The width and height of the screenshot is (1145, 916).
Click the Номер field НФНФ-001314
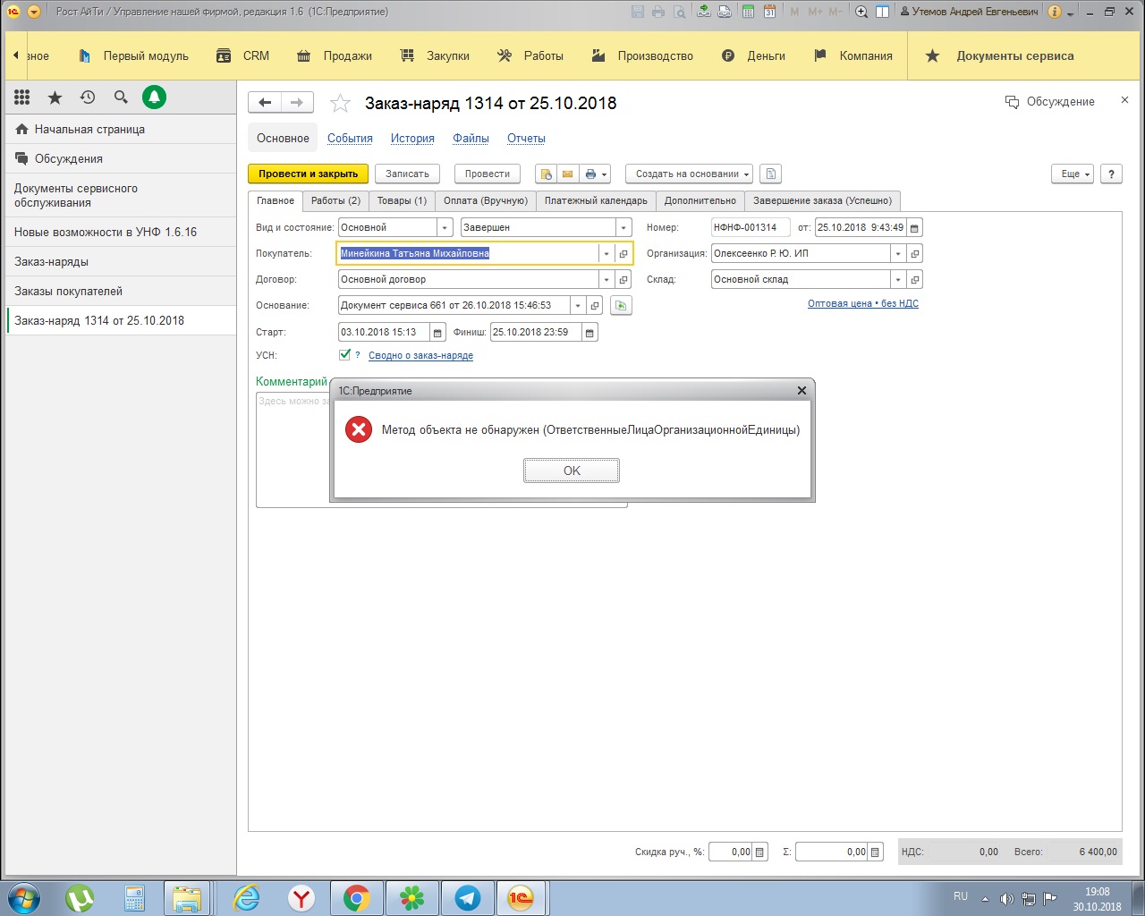751,228
